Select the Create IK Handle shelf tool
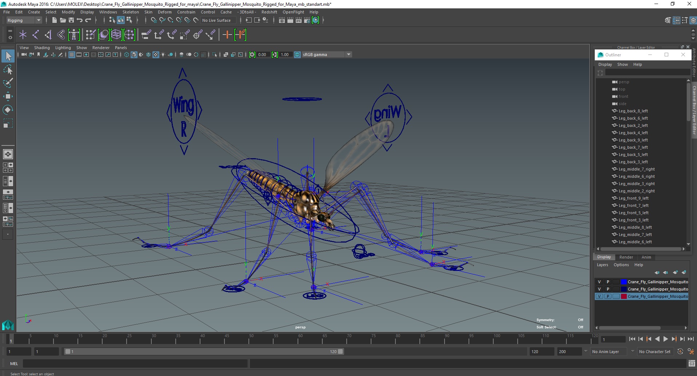The height and width of the screenshot is (376, 697). (48, 35)
